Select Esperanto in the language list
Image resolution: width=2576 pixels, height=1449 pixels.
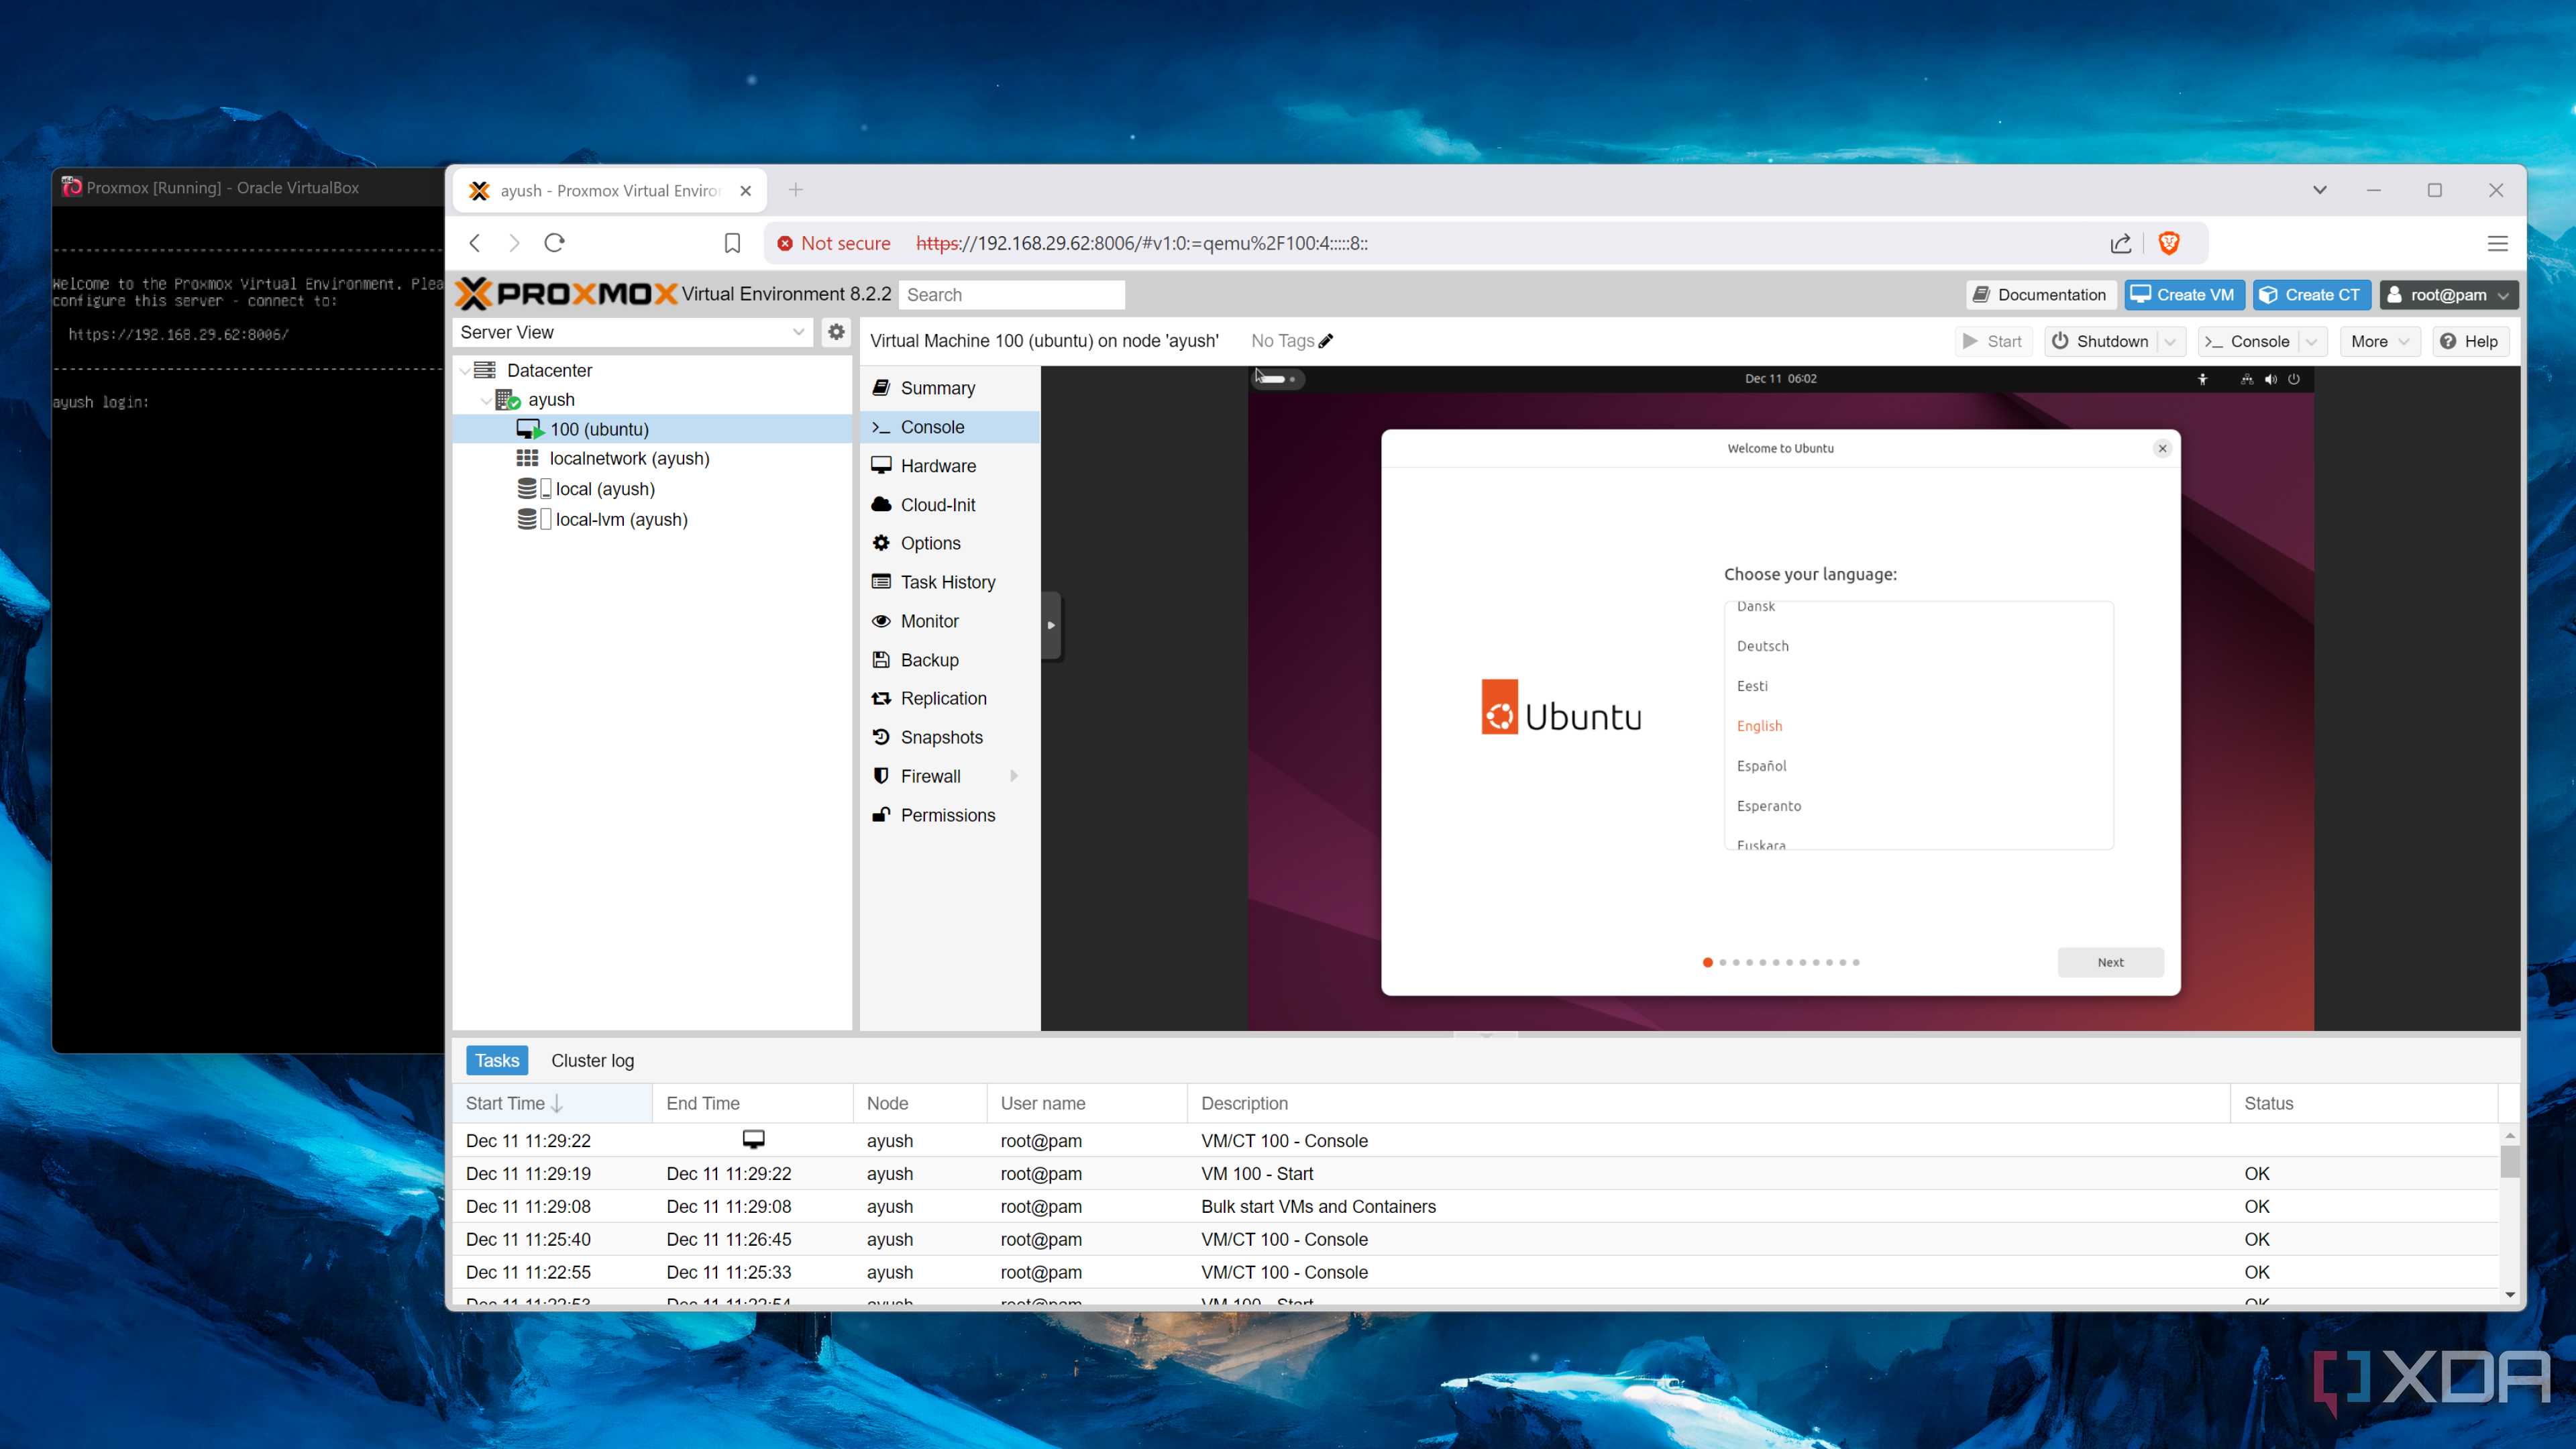pyautogui.click(x=1768, y=806)
